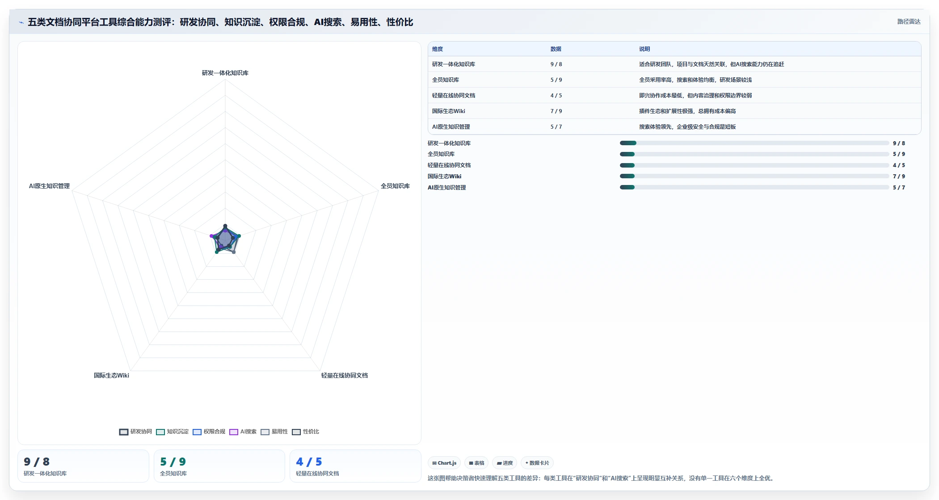Click the Chart.js tag
This screenshot has width=939, height=500.
point(444,463)
